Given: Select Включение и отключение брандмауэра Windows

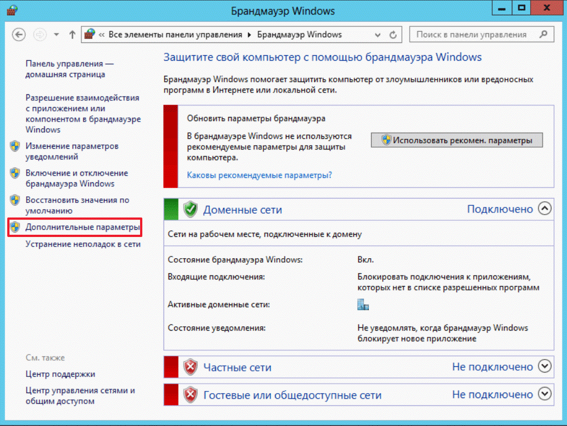Looking at the screenshot, I should click(76, 178).
